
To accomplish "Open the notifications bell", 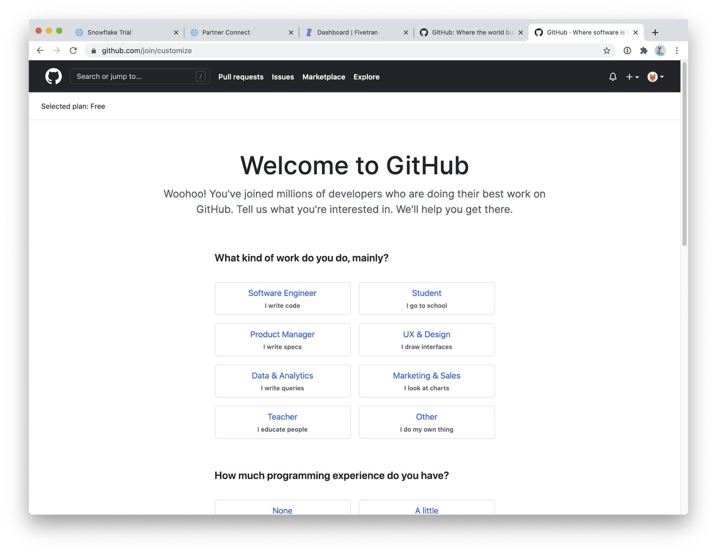I will pyautogui.click(x=613, y=77).
